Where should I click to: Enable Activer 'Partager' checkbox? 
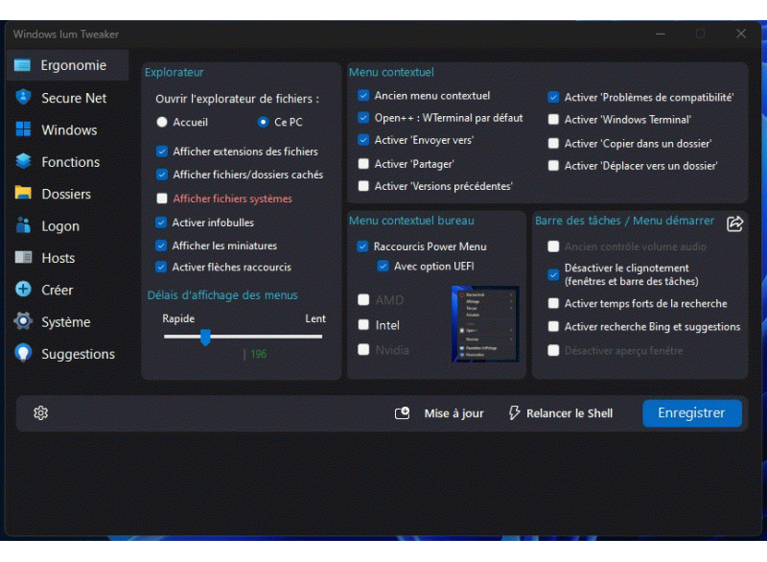[x=363, y=163]
